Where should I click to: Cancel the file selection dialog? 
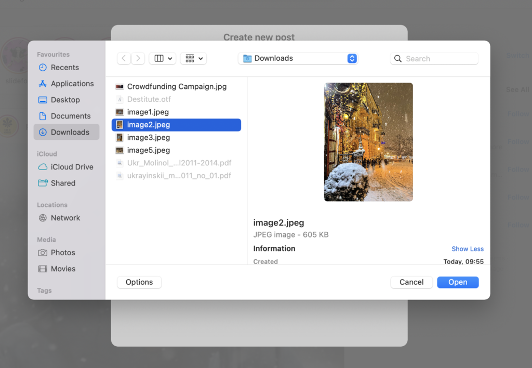(411, 282)
